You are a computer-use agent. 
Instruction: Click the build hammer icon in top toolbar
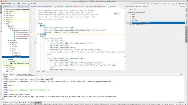[x=130, y=4]
